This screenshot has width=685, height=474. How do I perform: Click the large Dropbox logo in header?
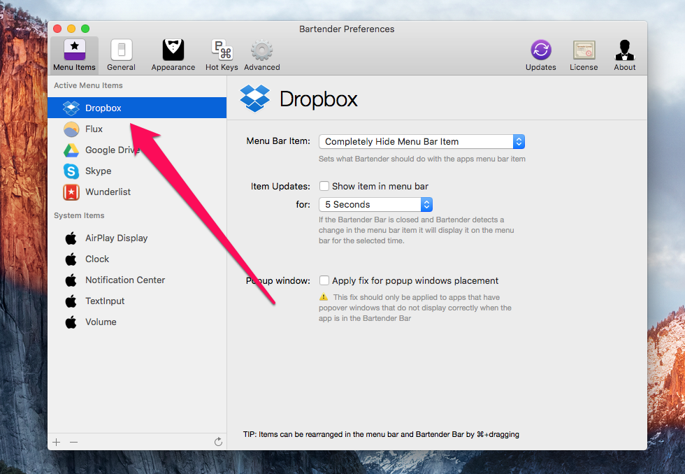tap(254, 99)
